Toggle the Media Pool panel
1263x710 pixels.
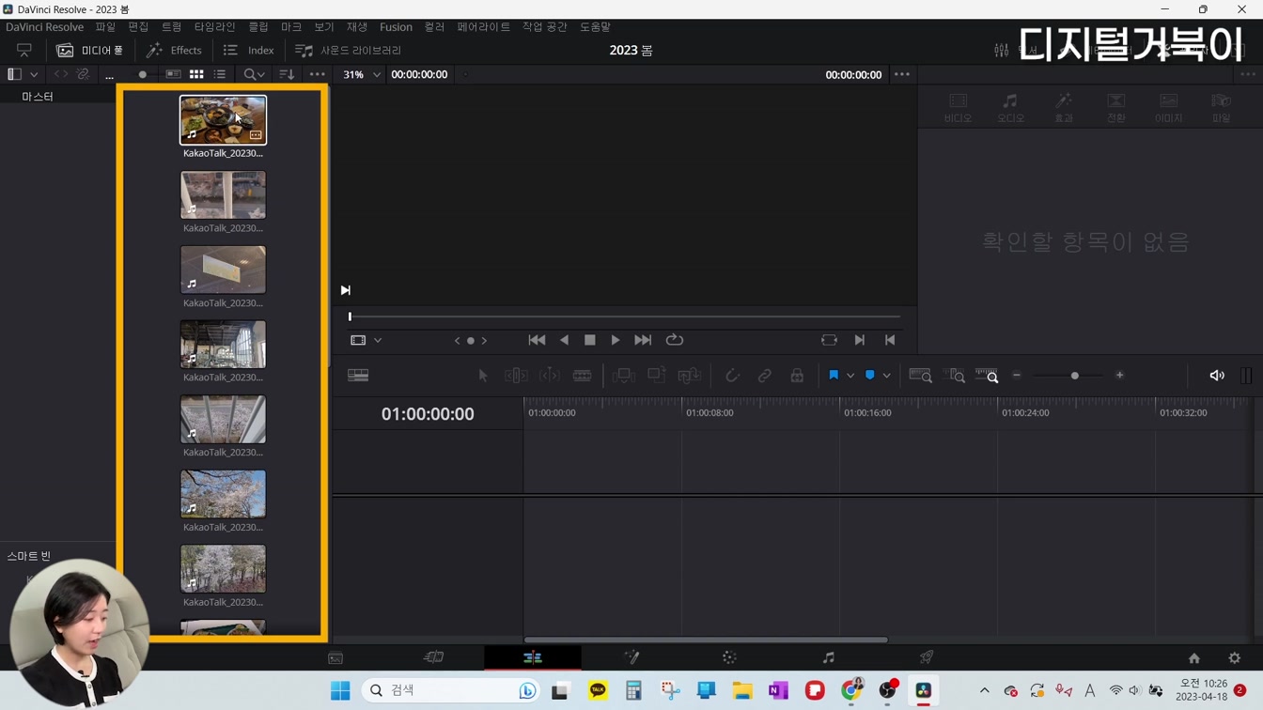[89, 50]
